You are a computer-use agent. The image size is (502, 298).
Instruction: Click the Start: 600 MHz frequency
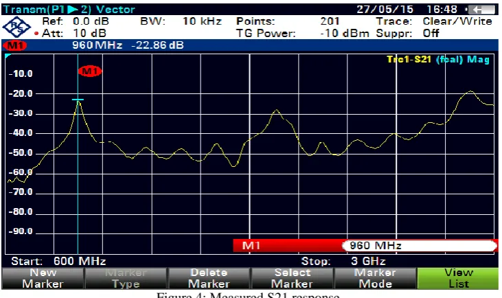click(x=58, y=261)
